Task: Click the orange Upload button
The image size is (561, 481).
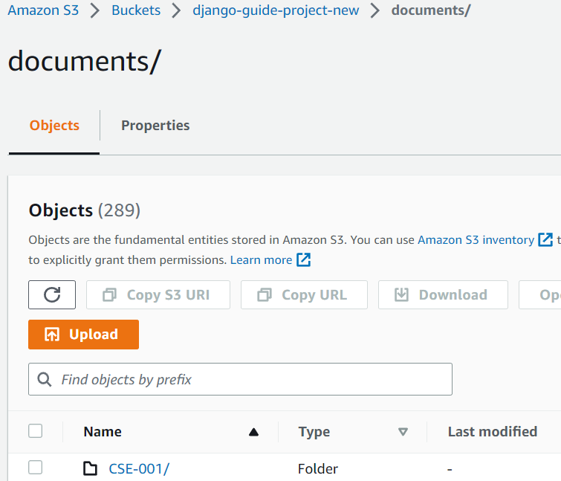Action: pos(83,335)
